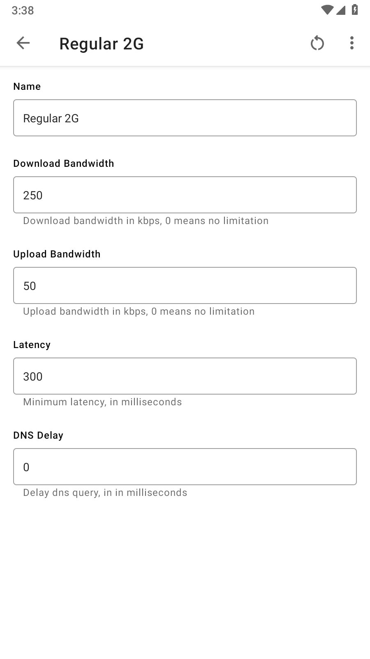Tap the Regular 2G page title

click(102, 44)
